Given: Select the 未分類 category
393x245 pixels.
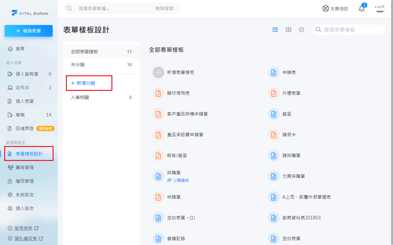Looking at the screenshot, I should (x=78, y=65).
